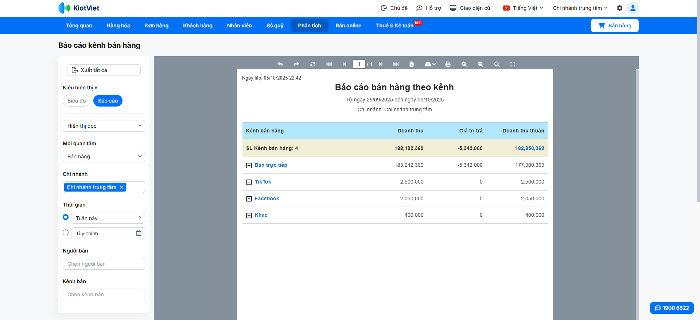Select the Báo cáo display type
Viewport: 700px width, 320px height.
click(108, 101)
